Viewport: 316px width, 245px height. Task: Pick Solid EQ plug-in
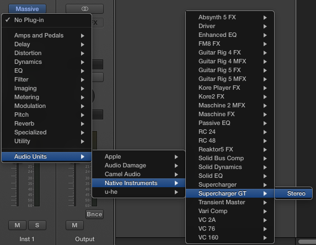[230, 176]
